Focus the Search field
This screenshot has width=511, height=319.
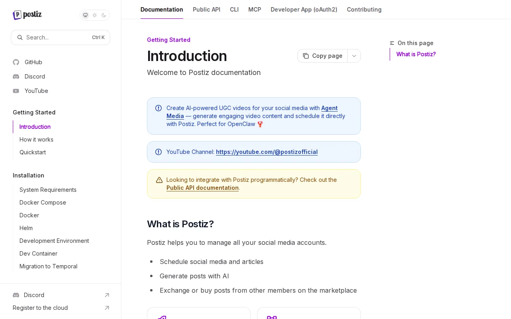coord(60,37)
